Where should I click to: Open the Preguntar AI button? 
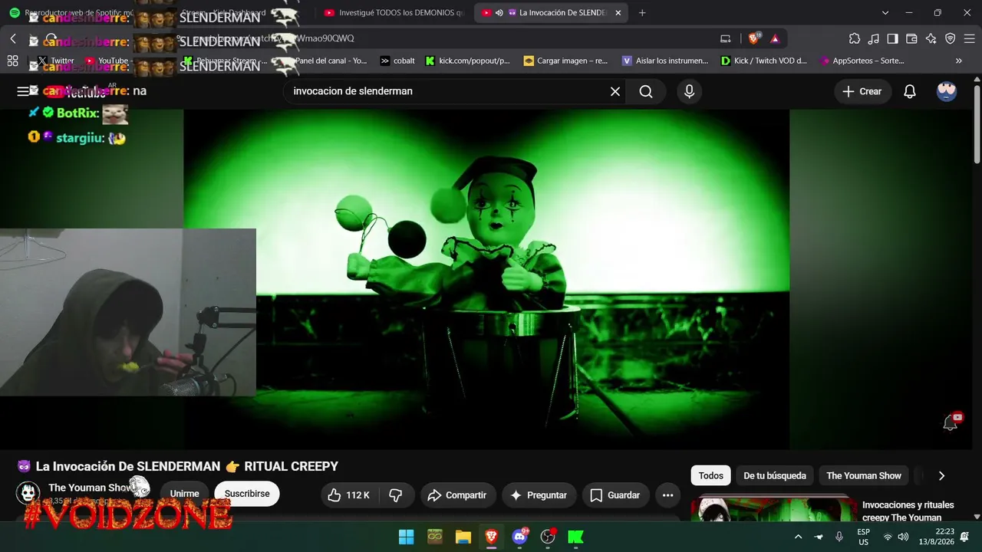coord(539,495)
